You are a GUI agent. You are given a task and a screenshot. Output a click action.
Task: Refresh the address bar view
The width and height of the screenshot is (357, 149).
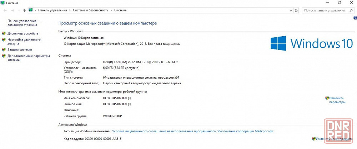pos(296,10)
